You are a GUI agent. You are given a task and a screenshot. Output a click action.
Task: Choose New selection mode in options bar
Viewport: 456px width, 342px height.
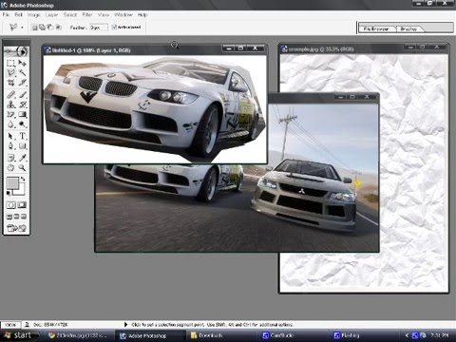34,28
